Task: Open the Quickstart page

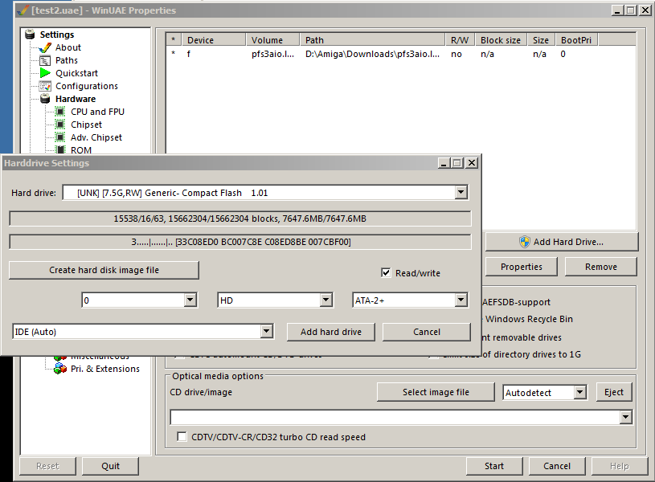Action: (x=44, y=73)
